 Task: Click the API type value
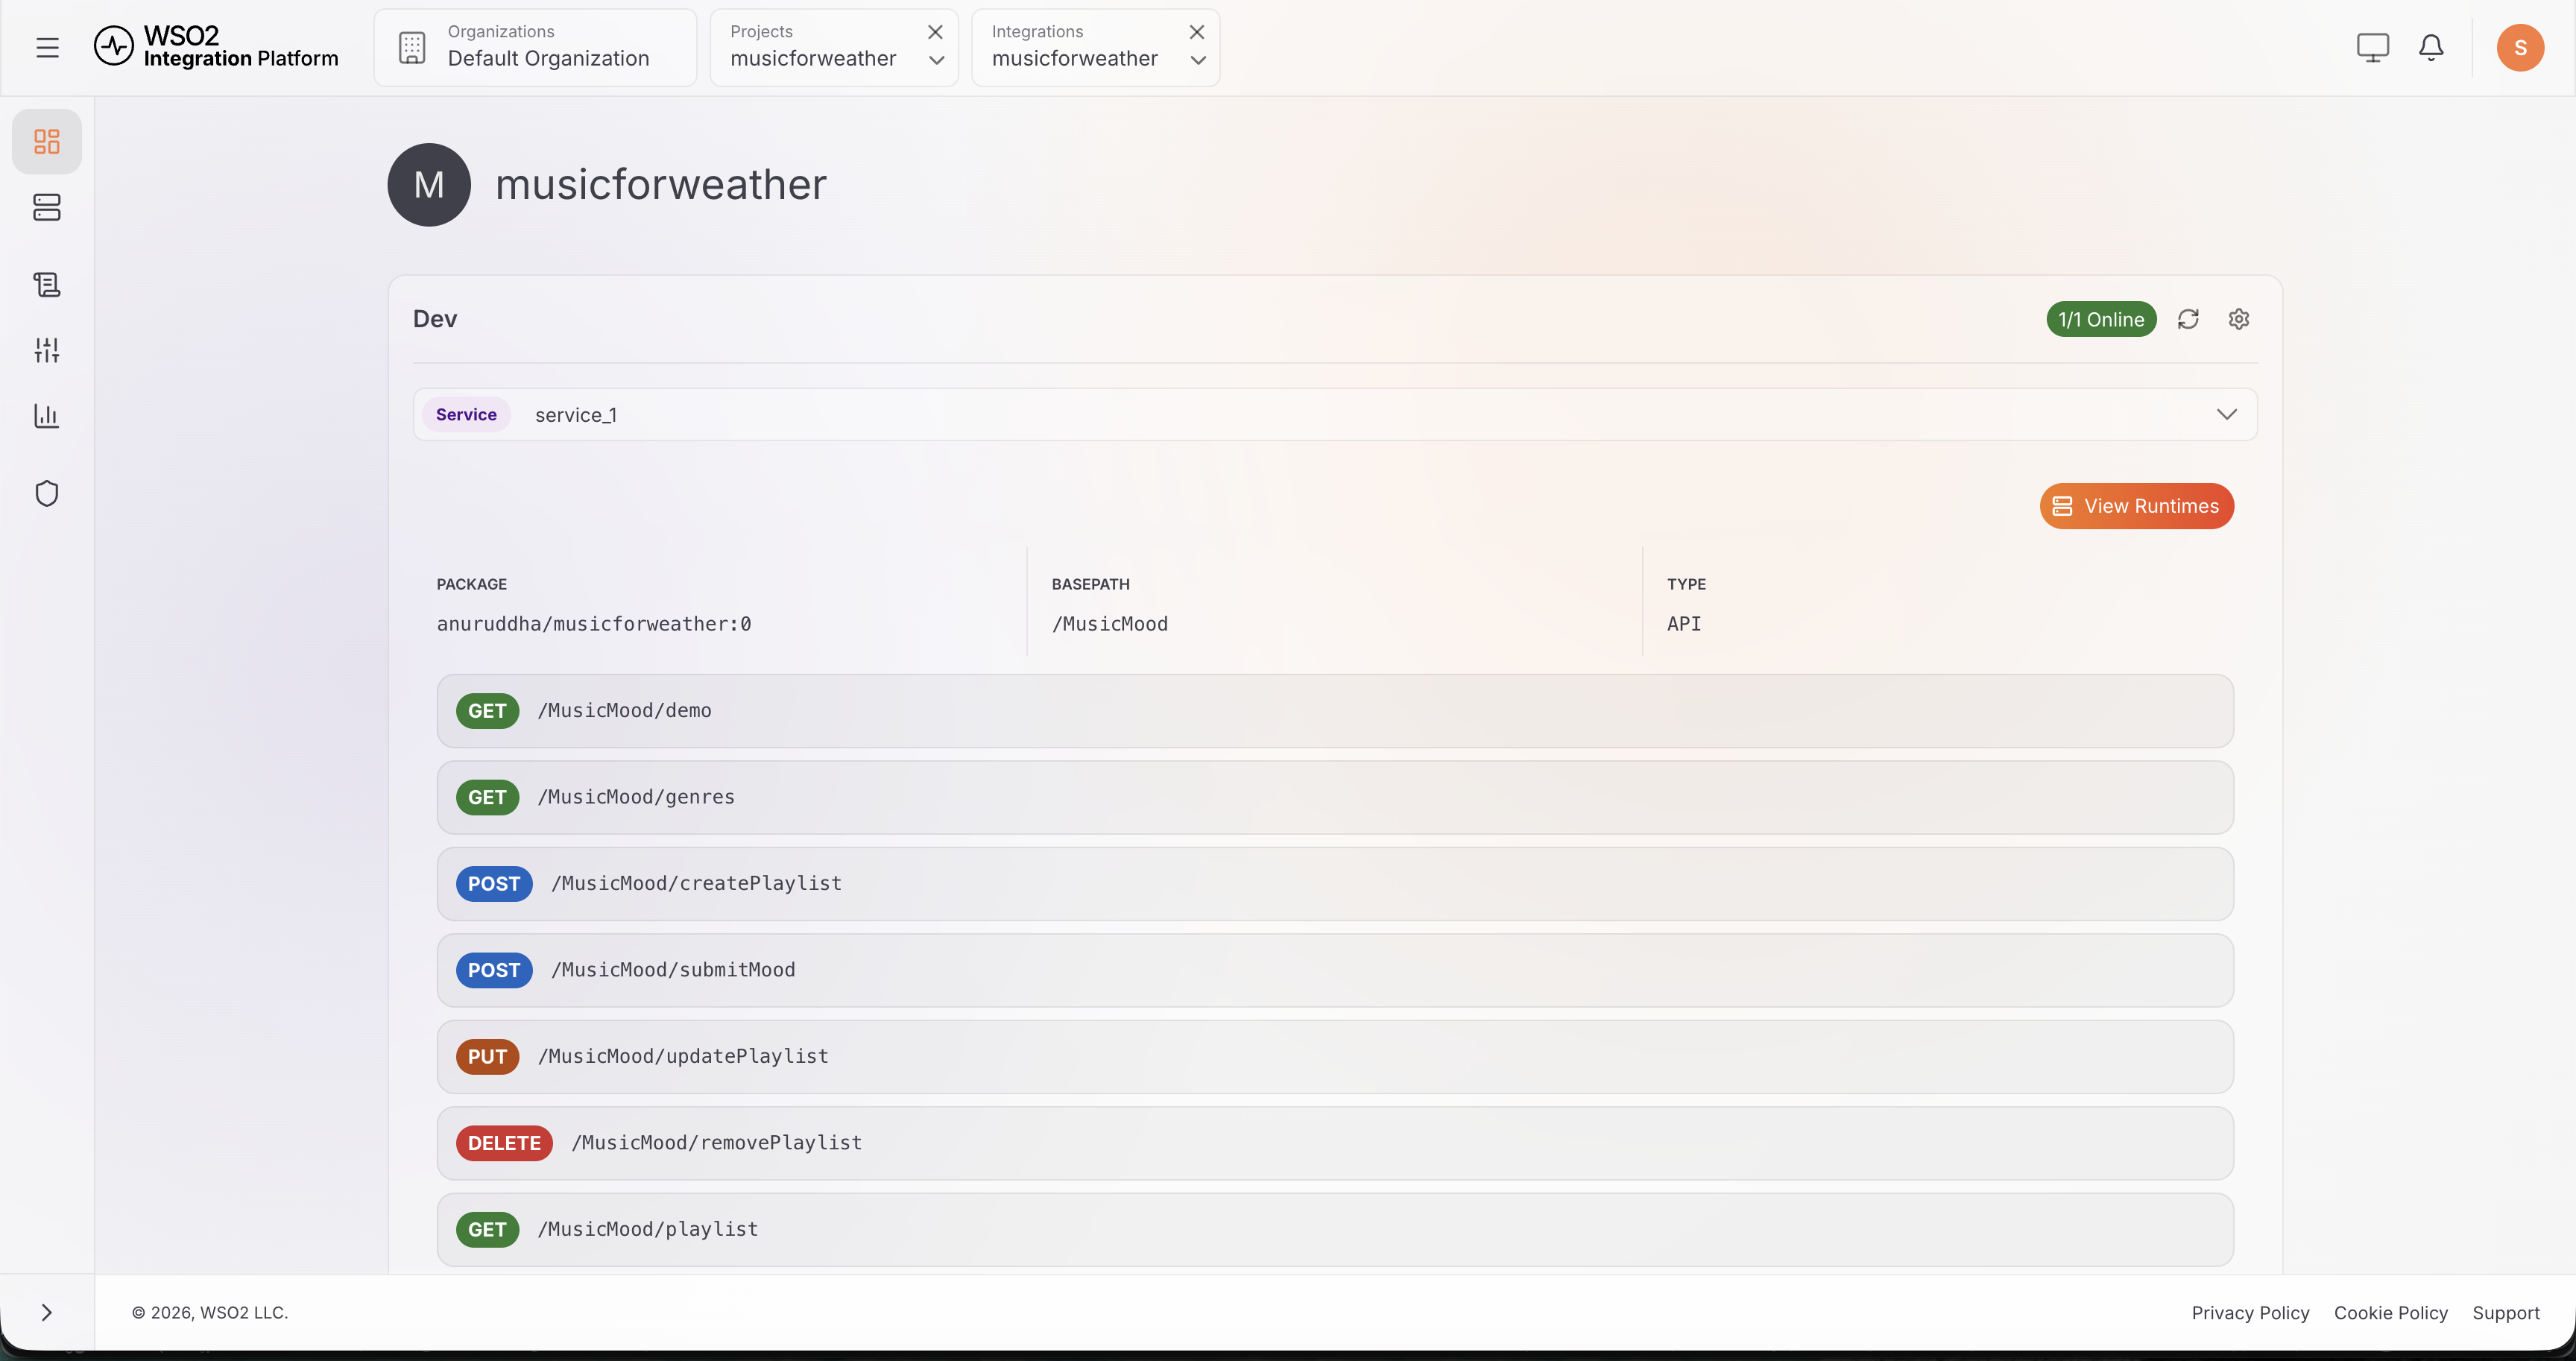[x=1684, y=624]
